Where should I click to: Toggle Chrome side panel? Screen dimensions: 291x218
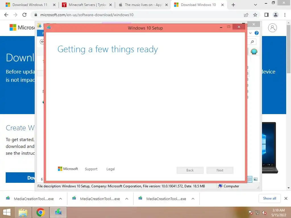click(x=267, y=15)
